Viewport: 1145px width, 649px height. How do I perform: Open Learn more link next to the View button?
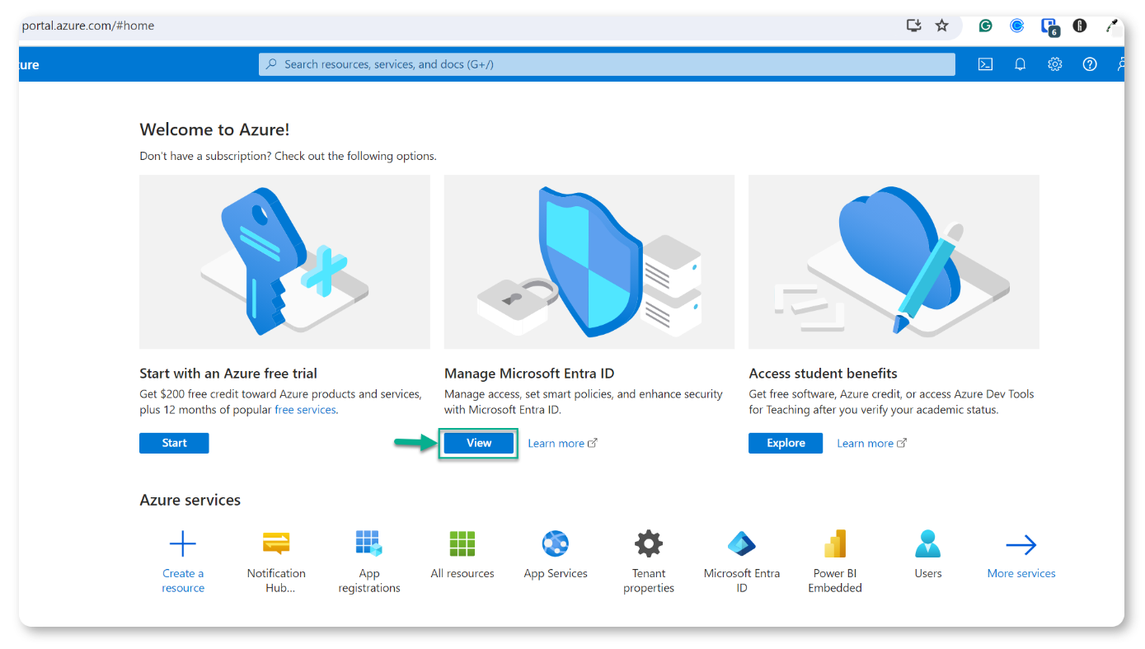point(562,444)
